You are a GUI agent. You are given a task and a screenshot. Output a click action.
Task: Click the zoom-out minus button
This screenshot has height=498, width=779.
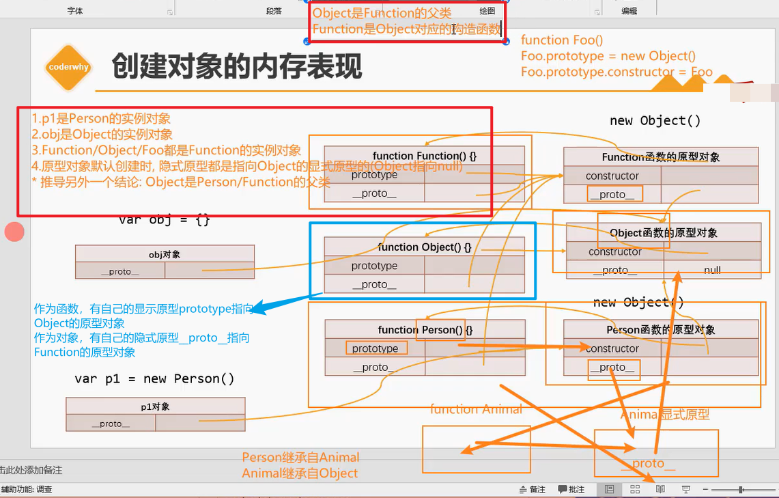705,490
